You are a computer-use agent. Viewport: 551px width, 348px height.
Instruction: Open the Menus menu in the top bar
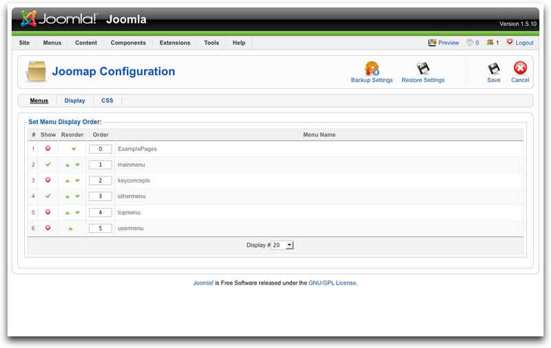tap(52, 43)
